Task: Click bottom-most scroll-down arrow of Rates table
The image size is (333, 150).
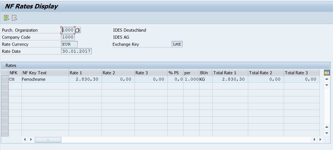Action: pos(326,133)
